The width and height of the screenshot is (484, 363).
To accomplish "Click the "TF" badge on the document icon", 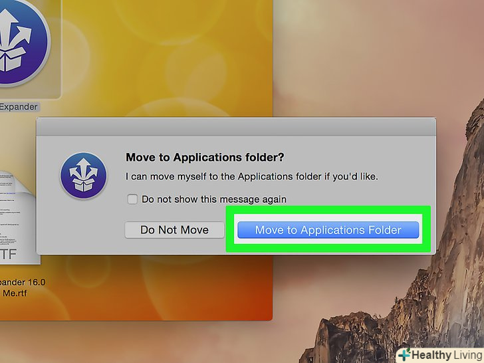I will click(9, 255).
